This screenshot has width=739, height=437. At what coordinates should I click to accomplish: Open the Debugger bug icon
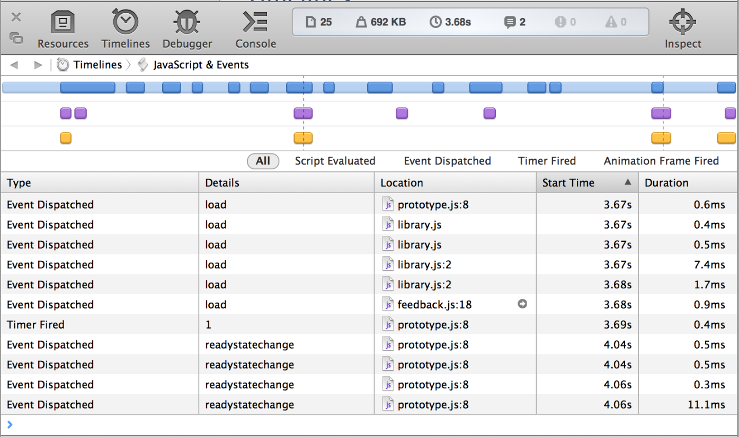(x=187, y=23)
